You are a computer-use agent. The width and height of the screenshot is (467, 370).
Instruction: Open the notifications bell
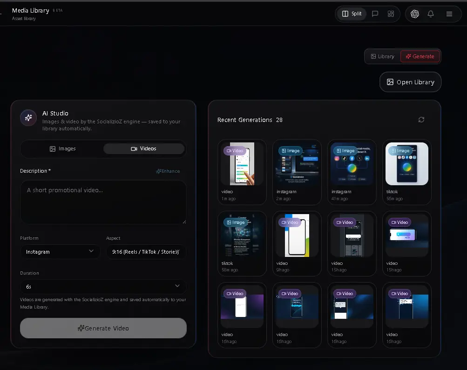click(x=431, y=13)
